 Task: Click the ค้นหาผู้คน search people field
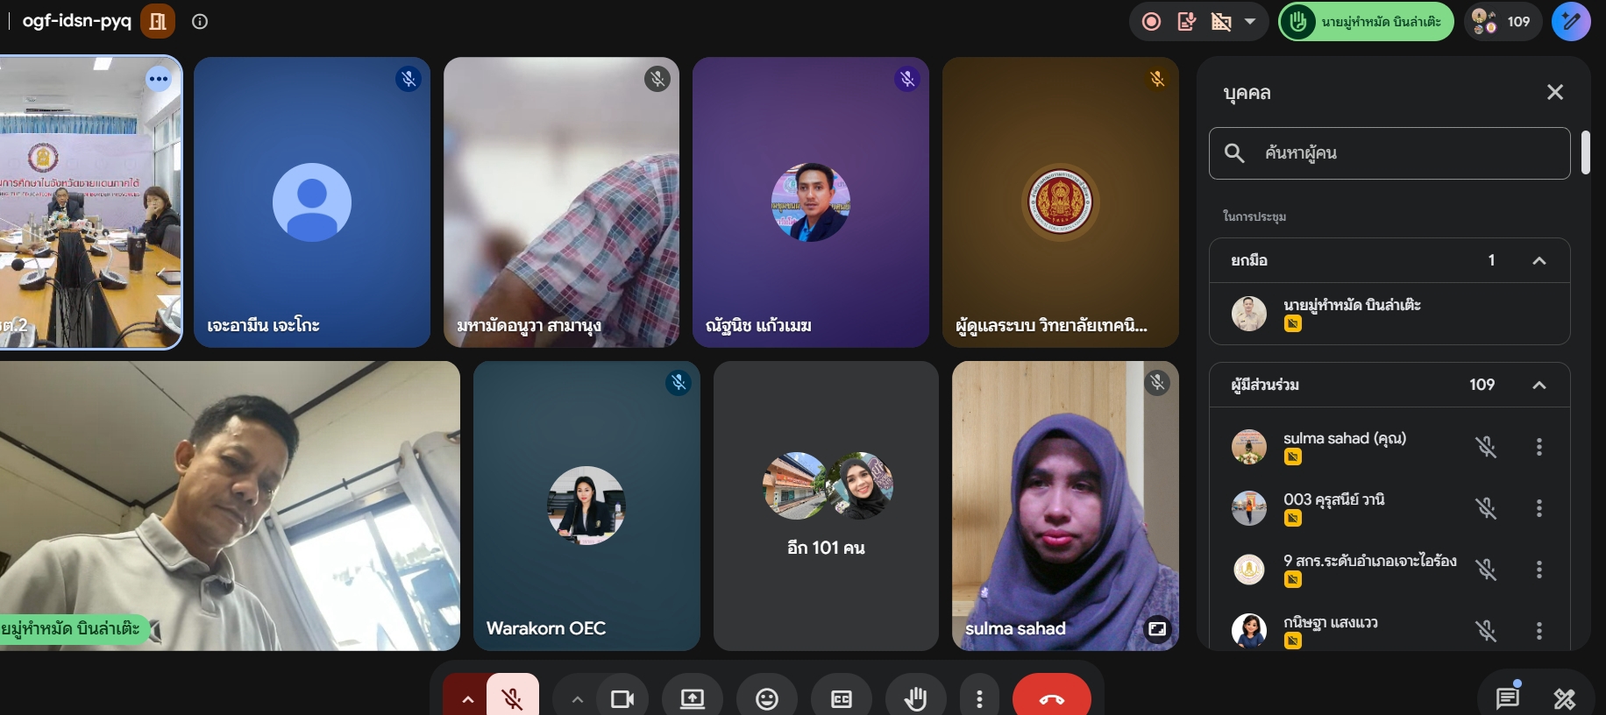(x=1389, y=153)
